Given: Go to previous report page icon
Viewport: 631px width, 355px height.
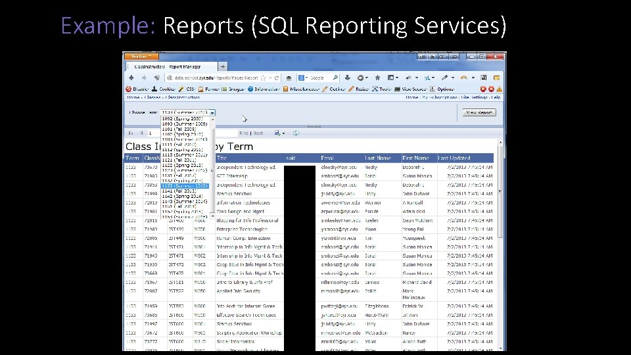Looking at the screenshot, I should [x=141, y=133].
